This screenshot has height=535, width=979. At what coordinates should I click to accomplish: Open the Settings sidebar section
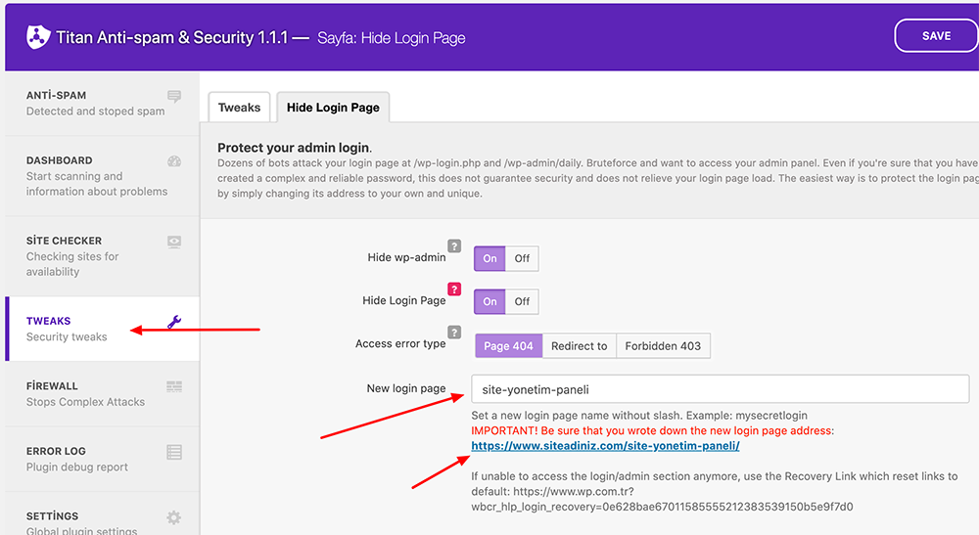click(x=102, y=514)
